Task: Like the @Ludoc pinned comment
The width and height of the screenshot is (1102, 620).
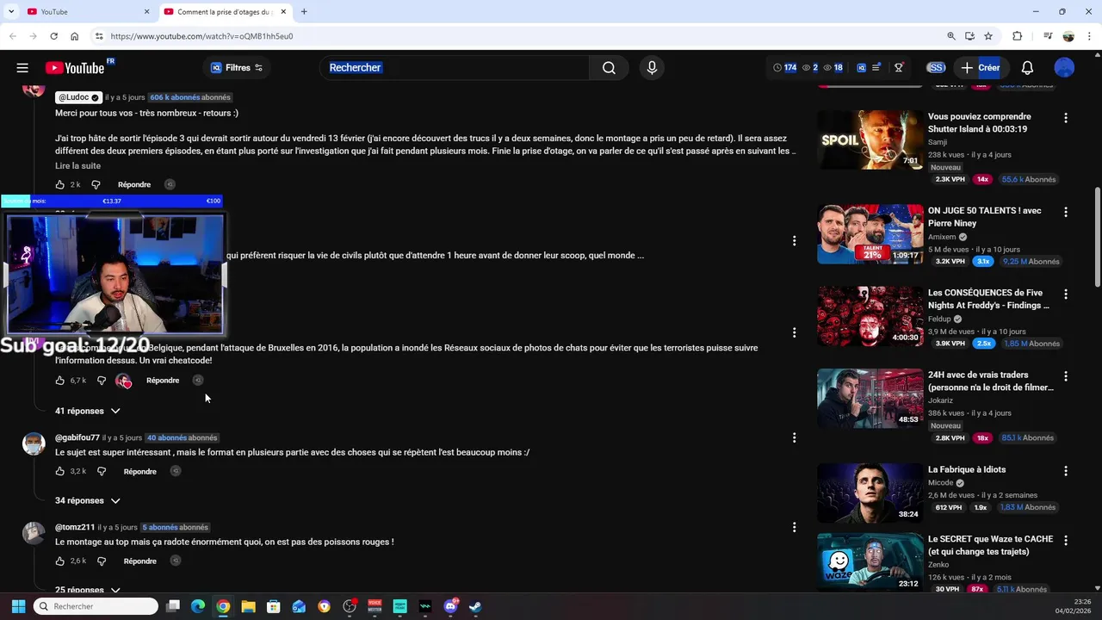Action: 60,184
